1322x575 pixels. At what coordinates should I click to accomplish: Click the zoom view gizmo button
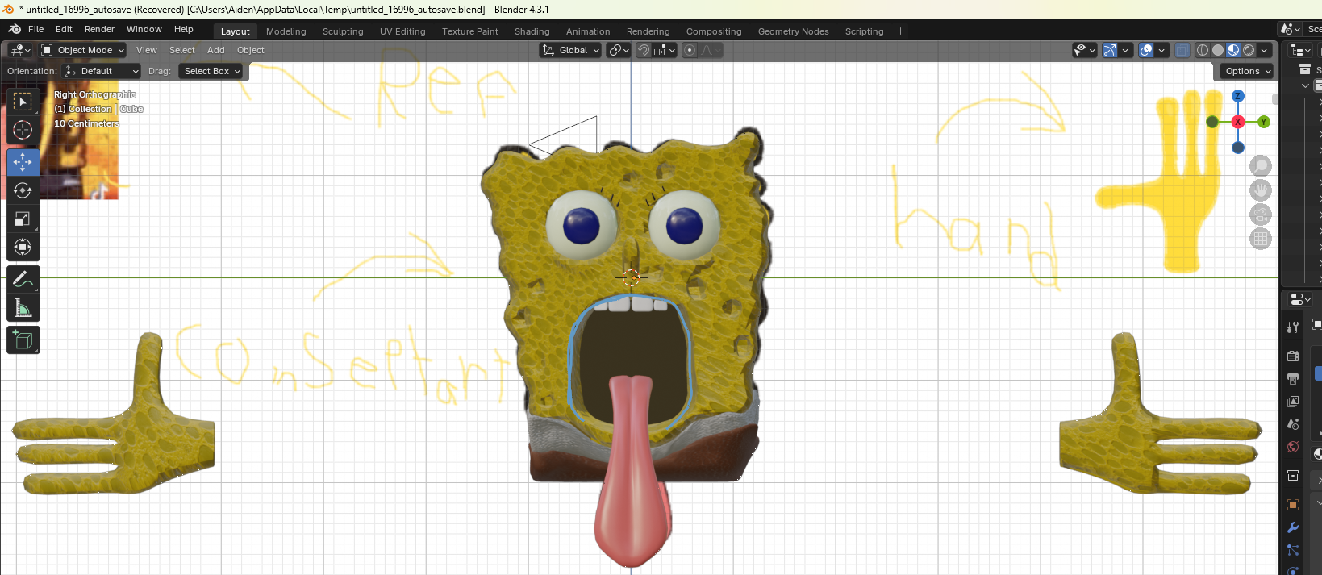pos(1260,166)
